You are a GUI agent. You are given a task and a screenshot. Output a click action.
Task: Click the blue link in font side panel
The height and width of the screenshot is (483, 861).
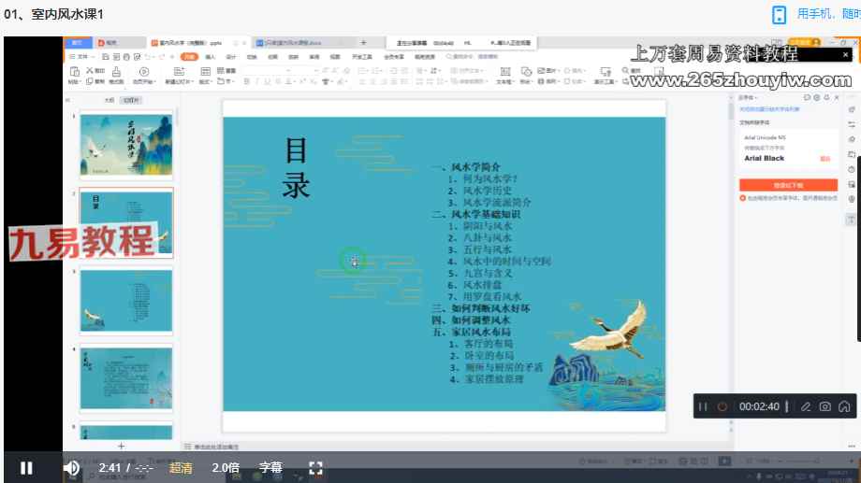coord(769,109)
